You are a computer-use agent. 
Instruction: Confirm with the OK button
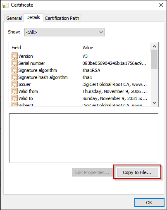149,203
